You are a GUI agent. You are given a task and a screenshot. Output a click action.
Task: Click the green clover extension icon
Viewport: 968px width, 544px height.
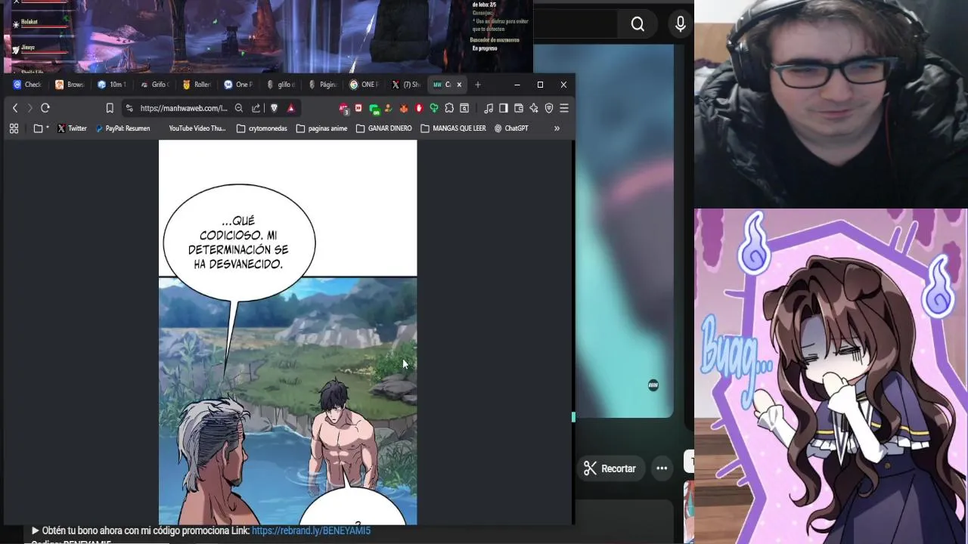point(434,108)
